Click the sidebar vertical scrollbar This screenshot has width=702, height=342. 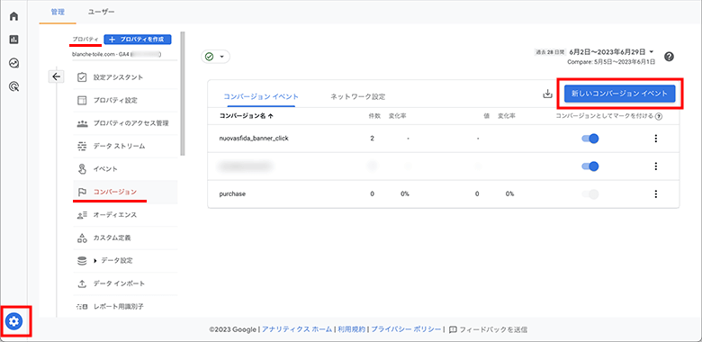pyautogui.click(x=182, y=94)
